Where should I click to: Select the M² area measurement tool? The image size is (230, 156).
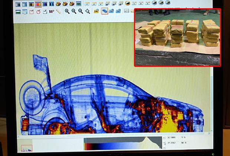click(x=52, y=12)
